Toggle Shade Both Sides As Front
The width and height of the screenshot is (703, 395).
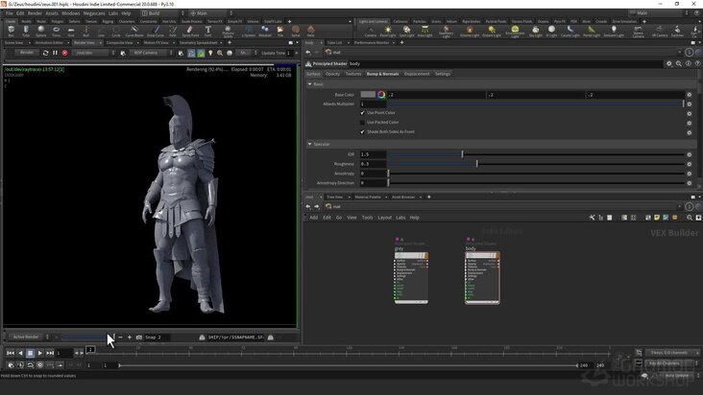pyautogui.click(x=362, y=132)
